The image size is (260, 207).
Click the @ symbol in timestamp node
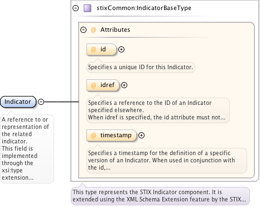tap(93, 136)
